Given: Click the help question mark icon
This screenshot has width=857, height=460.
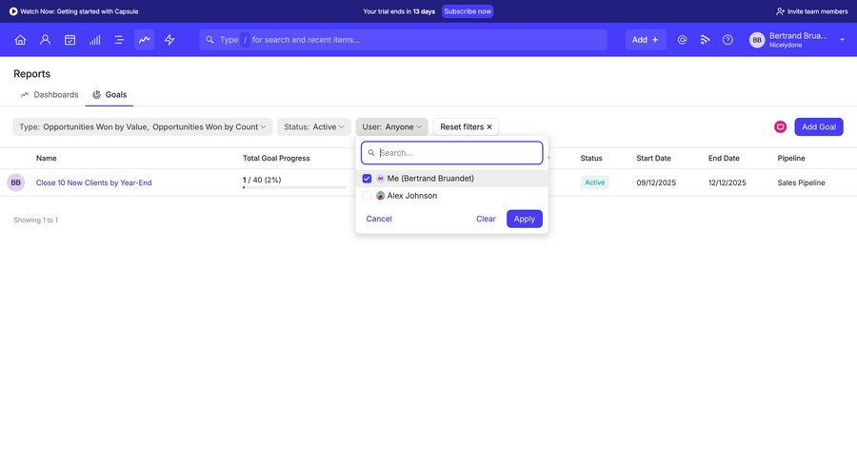Looking at the screenshot, I should tap(727, 40).
